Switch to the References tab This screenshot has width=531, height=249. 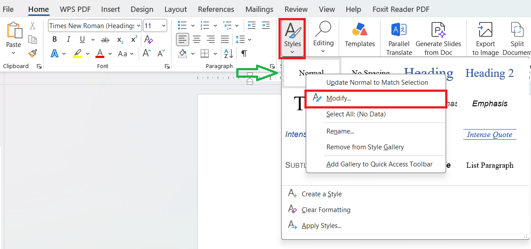(x=216, y=9)
